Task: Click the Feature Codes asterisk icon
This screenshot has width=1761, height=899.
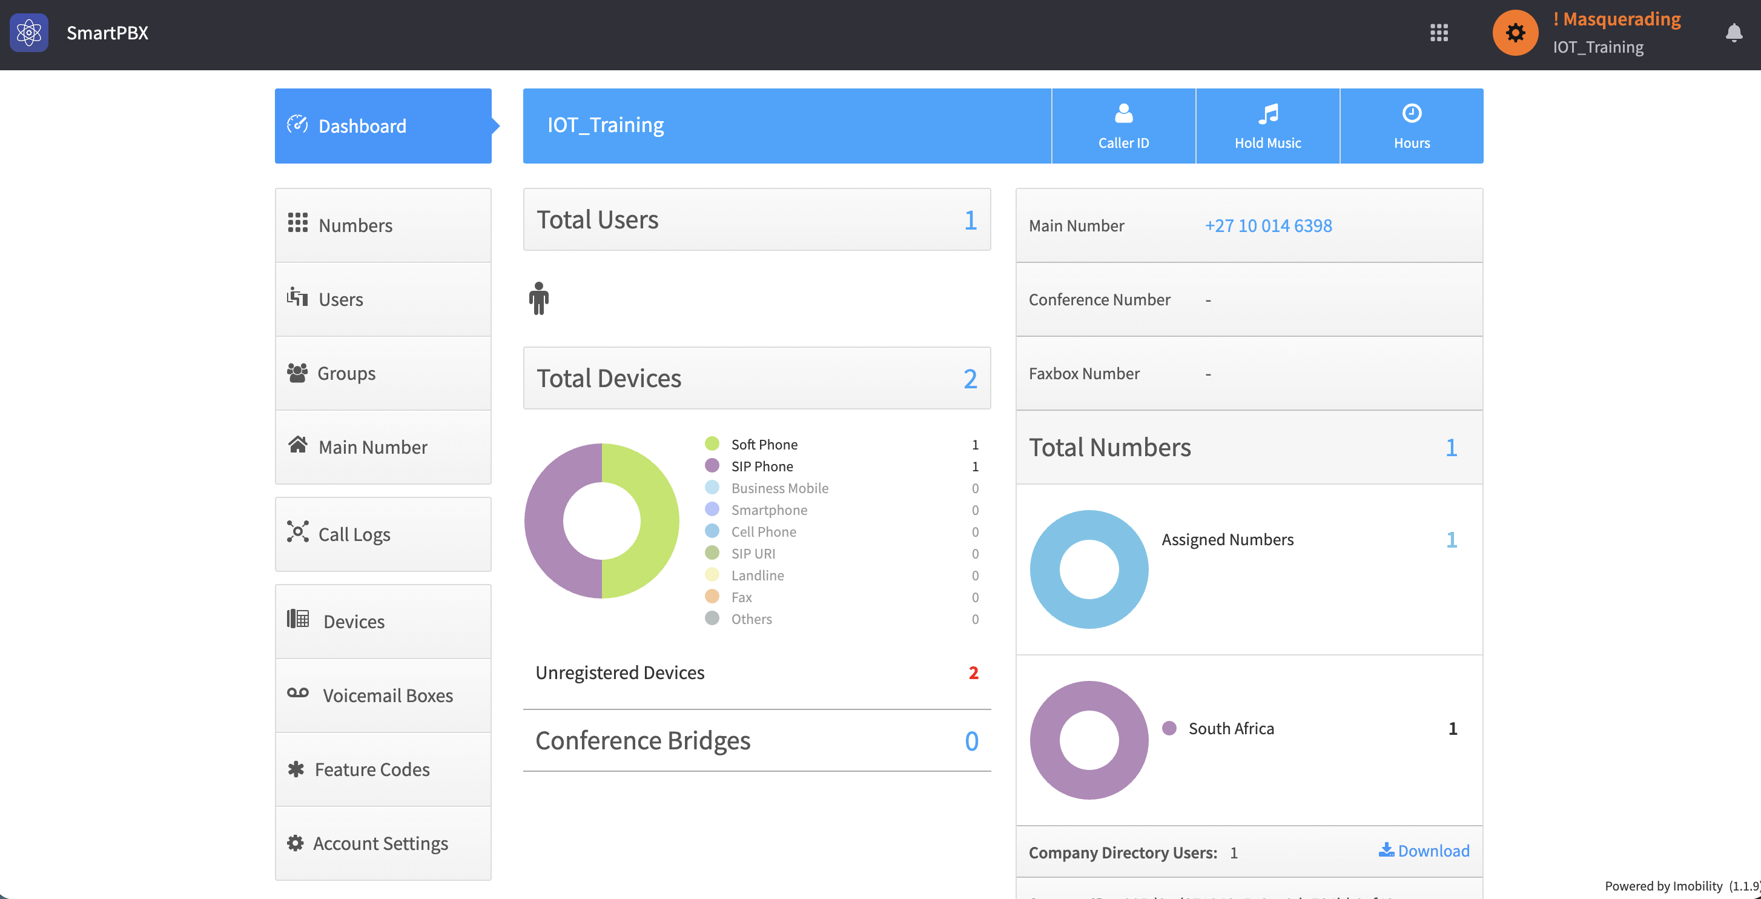Action: [296, 769]
